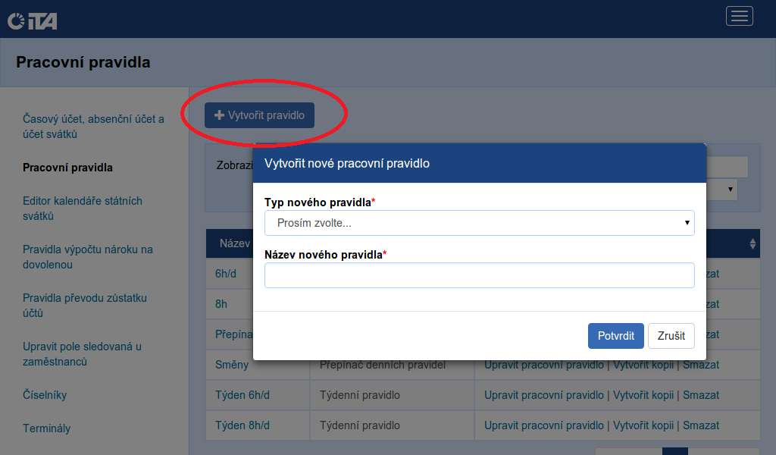Select Pracovní pravidla in the sidebar
This screenshot has height=455, width=776.
point(67,168)
